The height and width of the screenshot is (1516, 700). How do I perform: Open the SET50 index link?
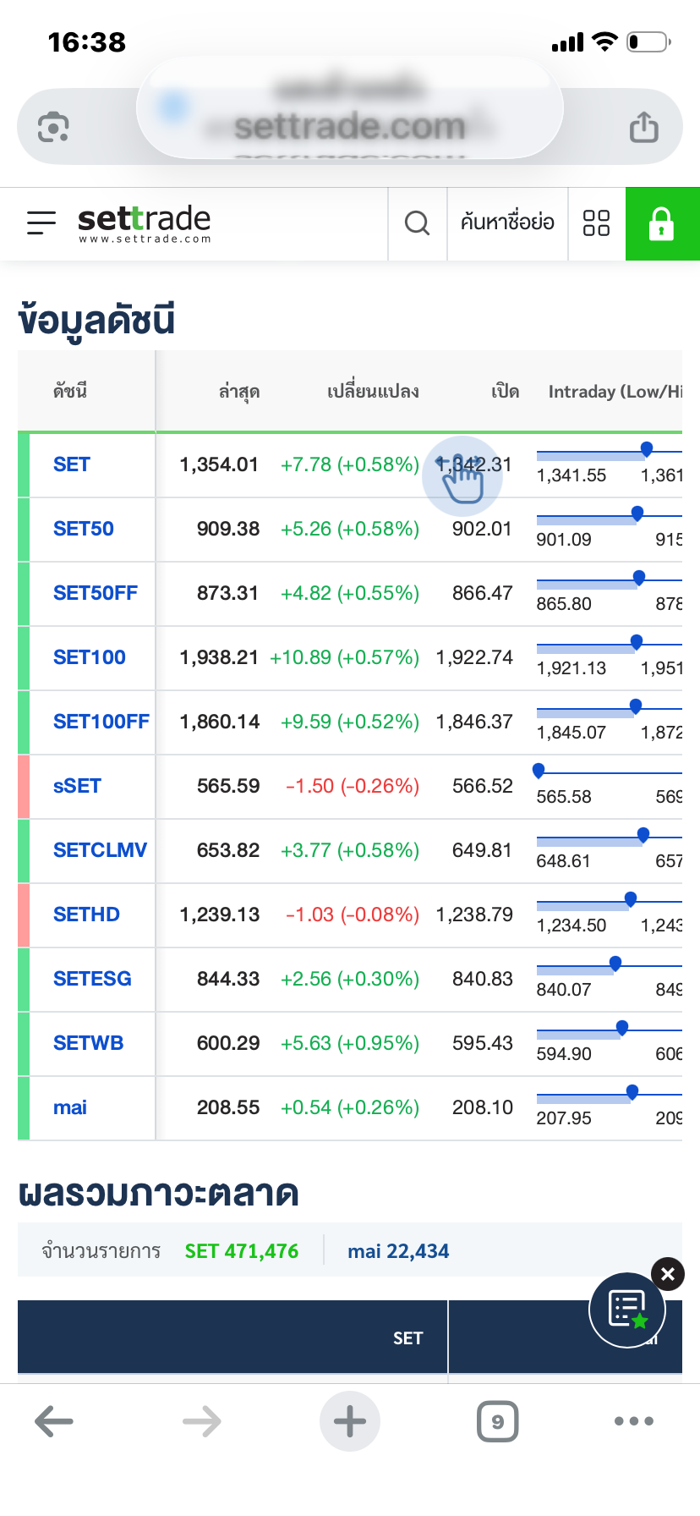[84, 529]
